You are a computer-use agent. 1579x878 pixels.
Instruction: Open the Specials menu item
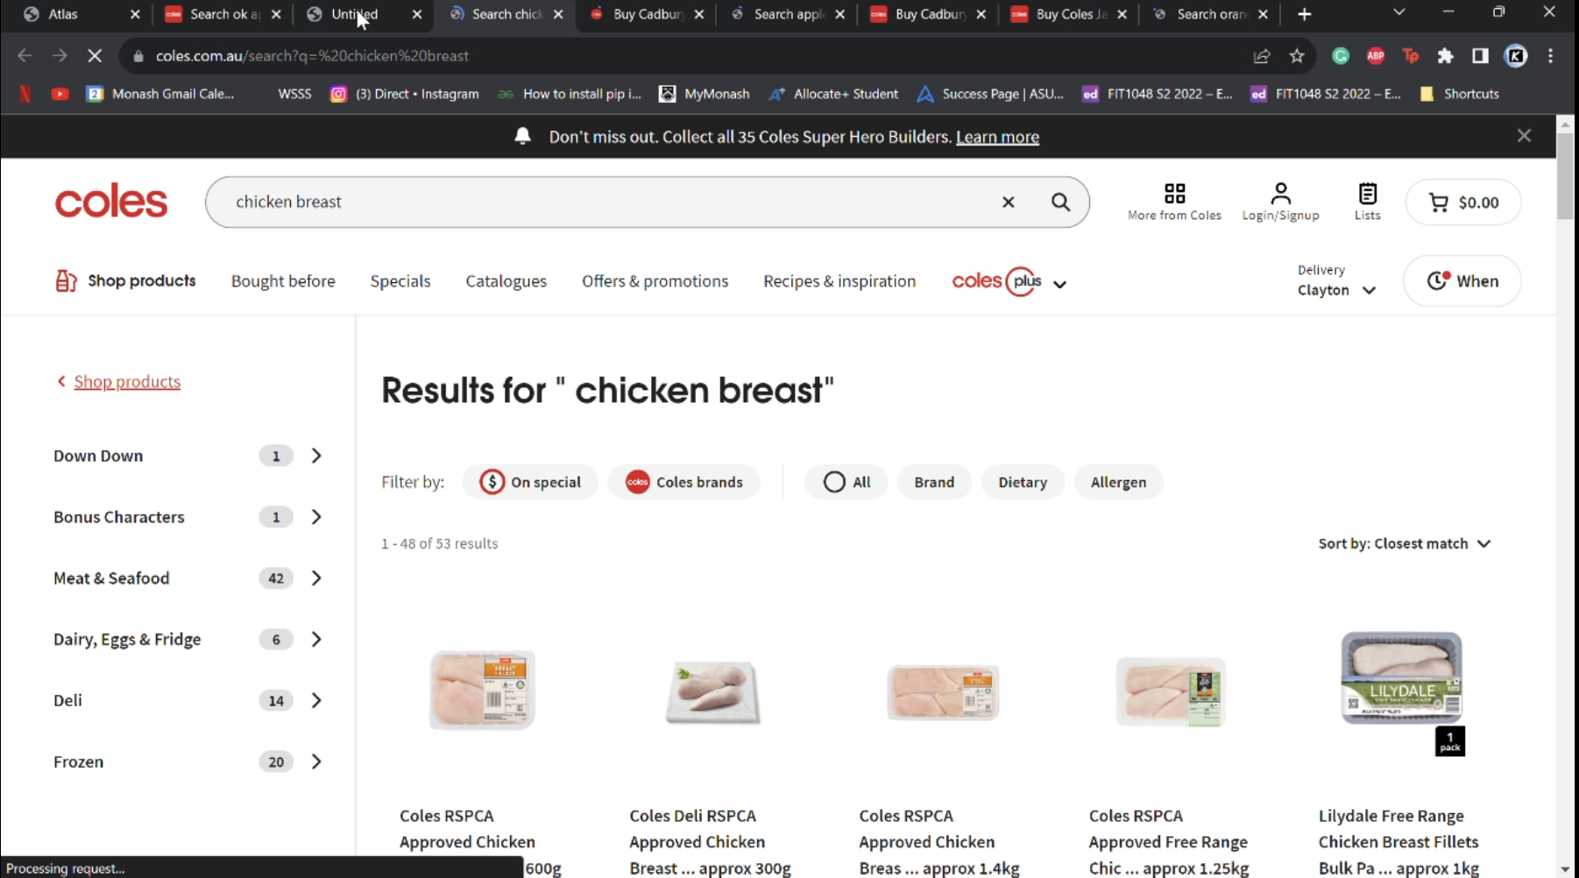tap(400, 281)
